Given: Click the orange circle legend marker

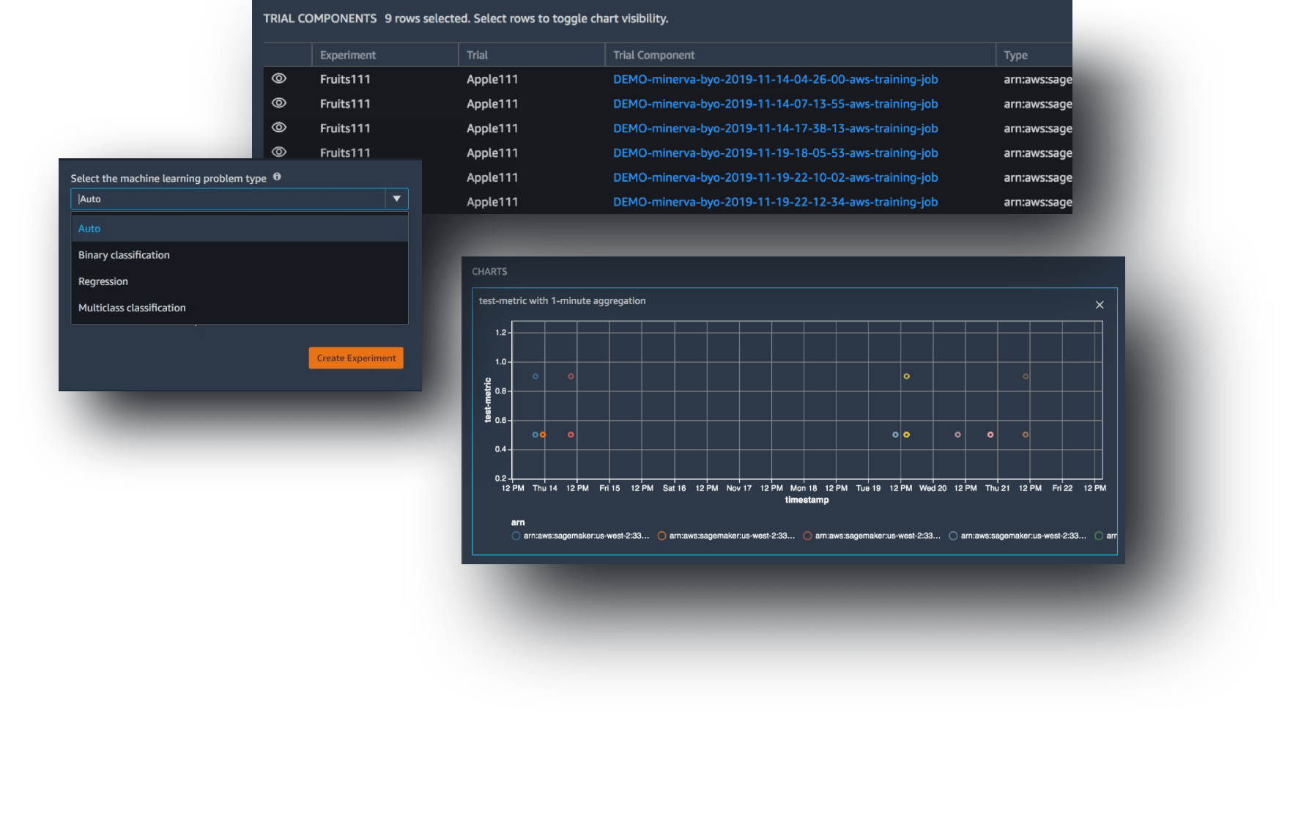Looking at the screenshot, I should [x=661, y=535].
